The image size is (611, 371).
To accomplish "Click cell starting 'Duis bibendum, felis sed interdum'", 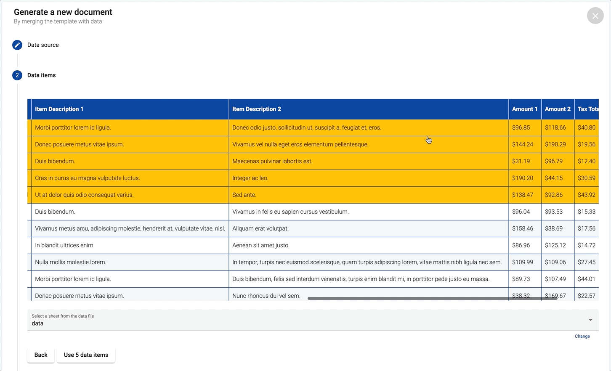I will tap(369, 279).
